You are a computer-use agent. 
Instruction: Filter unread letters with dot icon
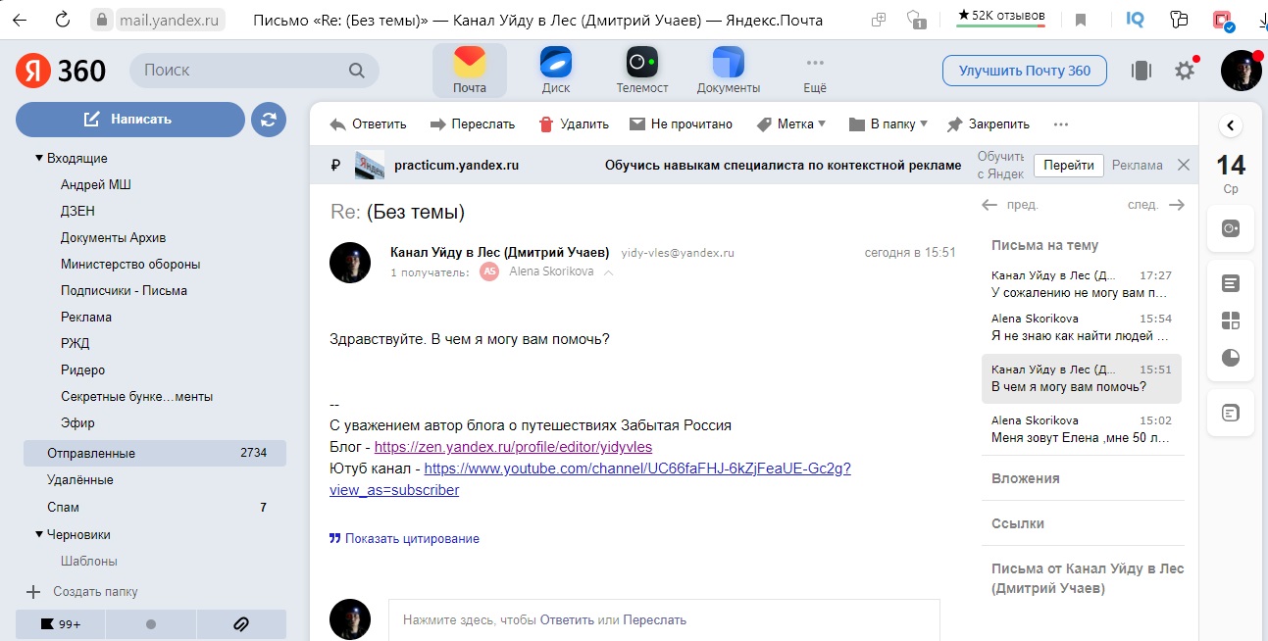pyautogui.click(x=150, y=623)
